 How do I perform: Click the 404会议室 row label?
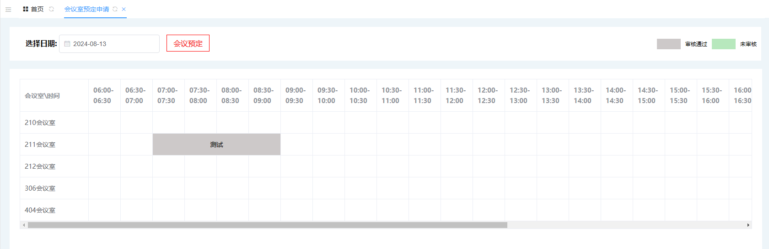40,210
